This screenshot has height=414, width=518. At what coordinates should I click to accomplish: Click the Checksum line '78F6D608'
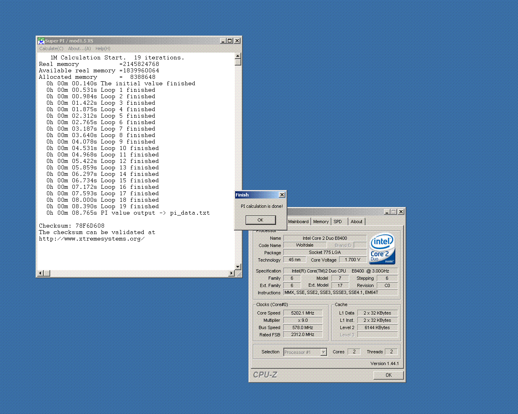pyautogui.click(x=72, y=226)
